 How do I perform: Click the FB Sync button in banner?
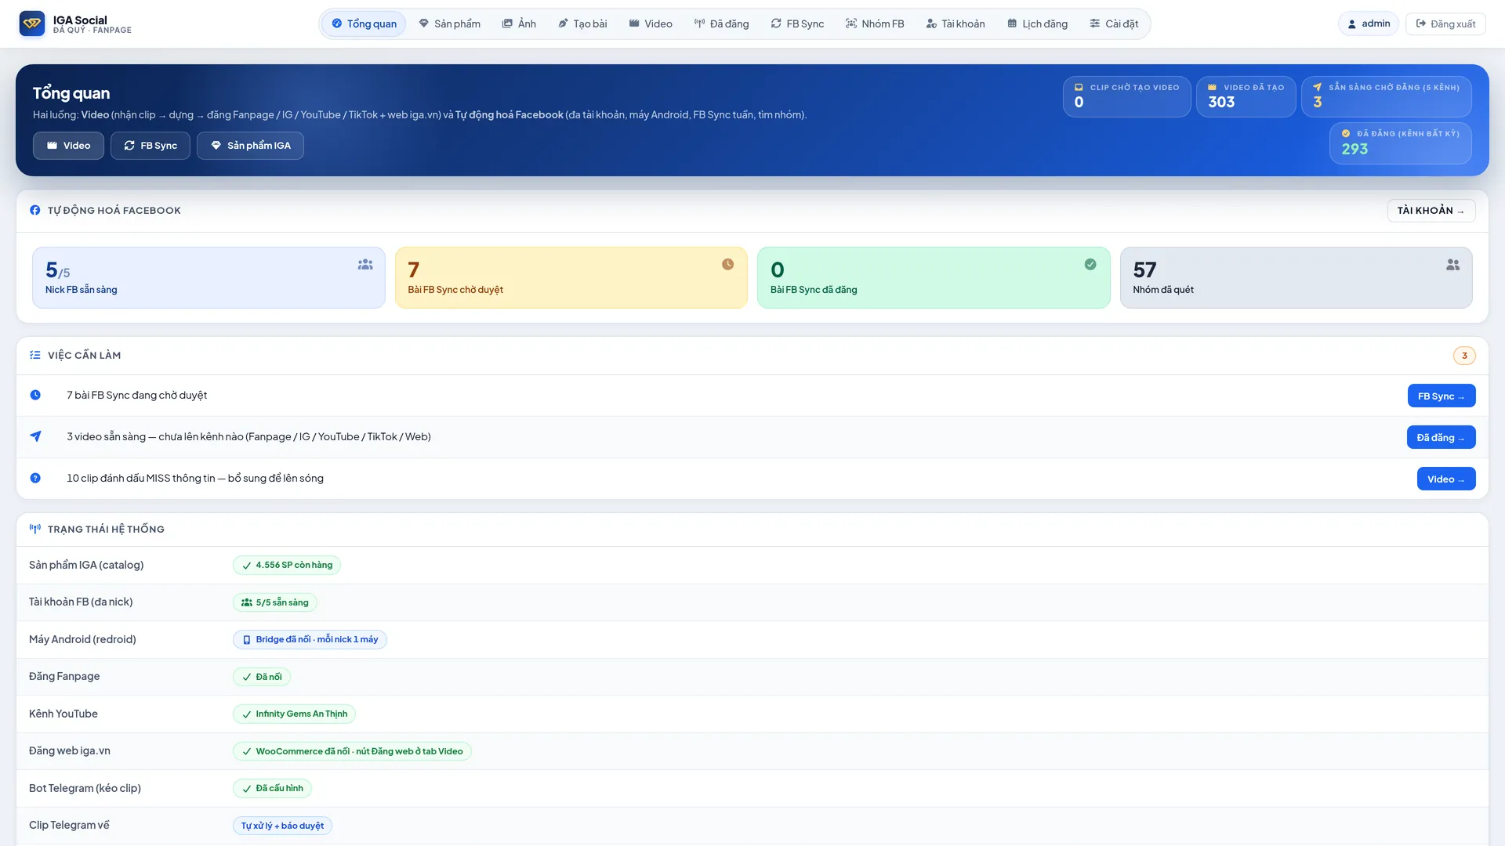[x=150, y=146]
